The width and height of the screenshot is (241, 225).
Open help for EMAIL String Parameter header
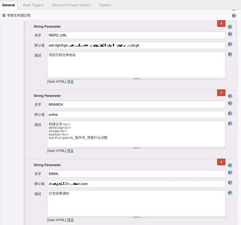point(230,165)
